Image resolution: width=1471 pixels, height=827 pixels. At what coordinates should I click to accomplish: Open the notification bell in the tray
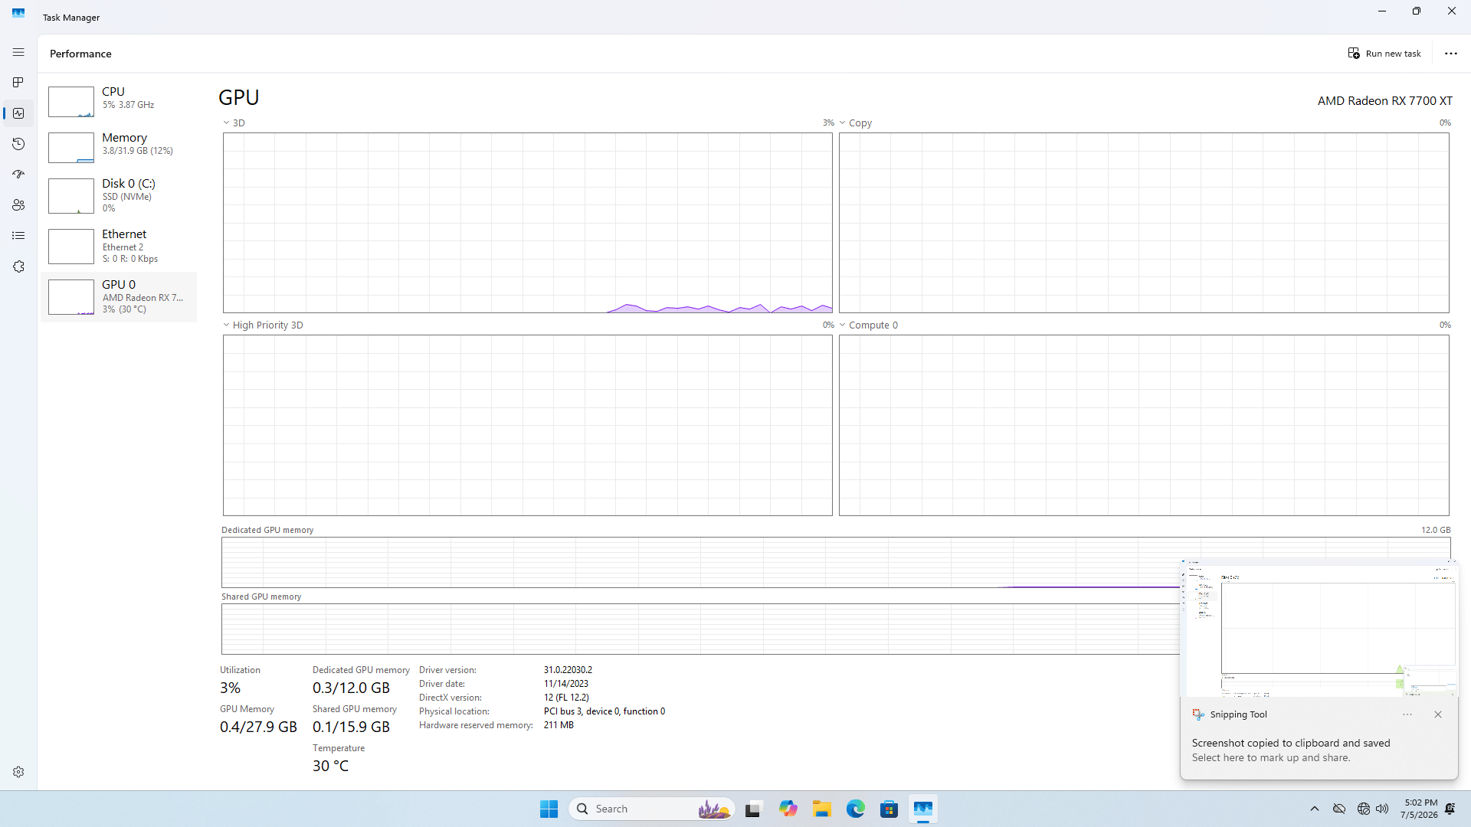[x=1450, y=809]
